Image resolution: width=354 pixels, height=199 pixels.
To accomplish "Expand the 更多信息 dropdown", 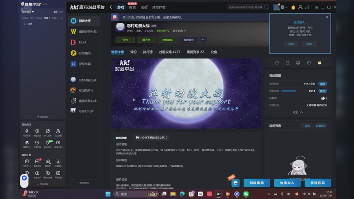I will (179, 31).
